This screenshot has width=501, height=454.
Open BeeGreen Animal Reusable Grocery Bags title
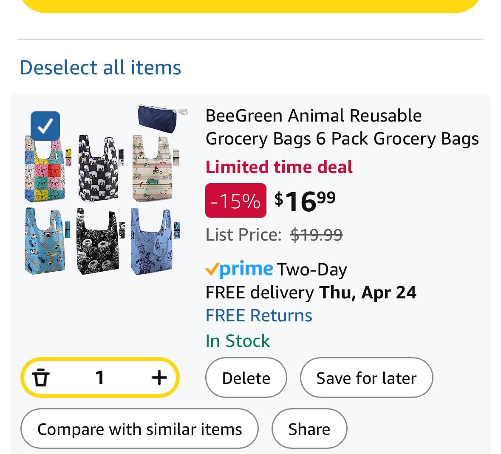pos(342,127)
